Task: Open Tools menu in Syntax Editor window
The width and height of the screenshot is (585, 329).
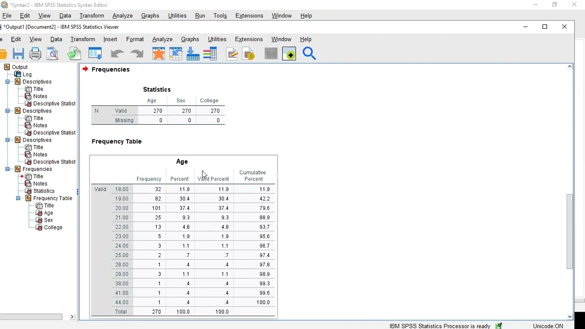Action: click(x=220, y=16)
